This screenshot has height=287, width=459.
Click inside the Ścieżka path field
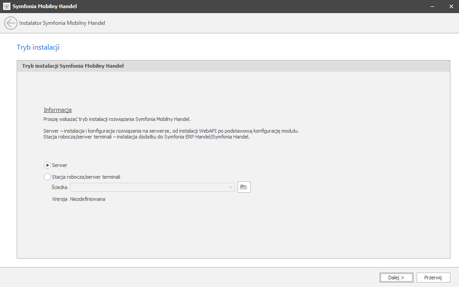pyautogui.click(x=149, y=187)
